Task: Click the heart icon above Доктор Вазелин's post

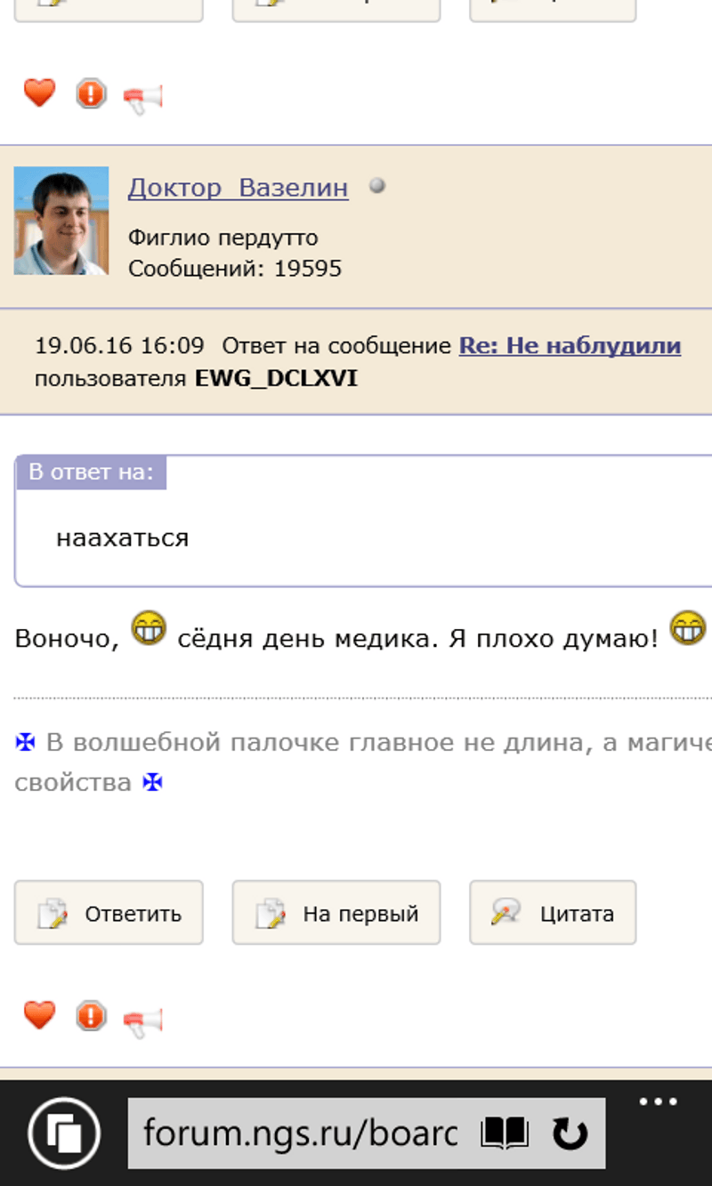Action: coord(39,93)
